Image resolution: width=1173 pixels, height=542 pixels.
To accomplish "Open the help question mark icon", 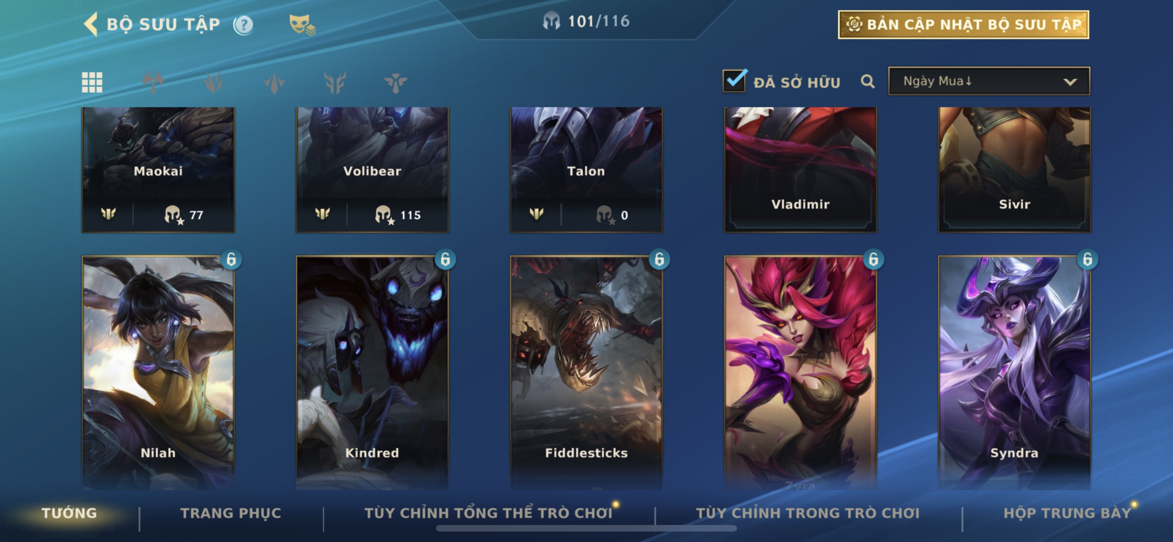I will click(x=243, y=25).
